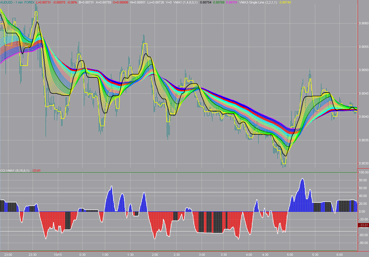Click the 3:30 time axis label
The width and height of the screenshot is (369, 257).
[x=224, y=255]
